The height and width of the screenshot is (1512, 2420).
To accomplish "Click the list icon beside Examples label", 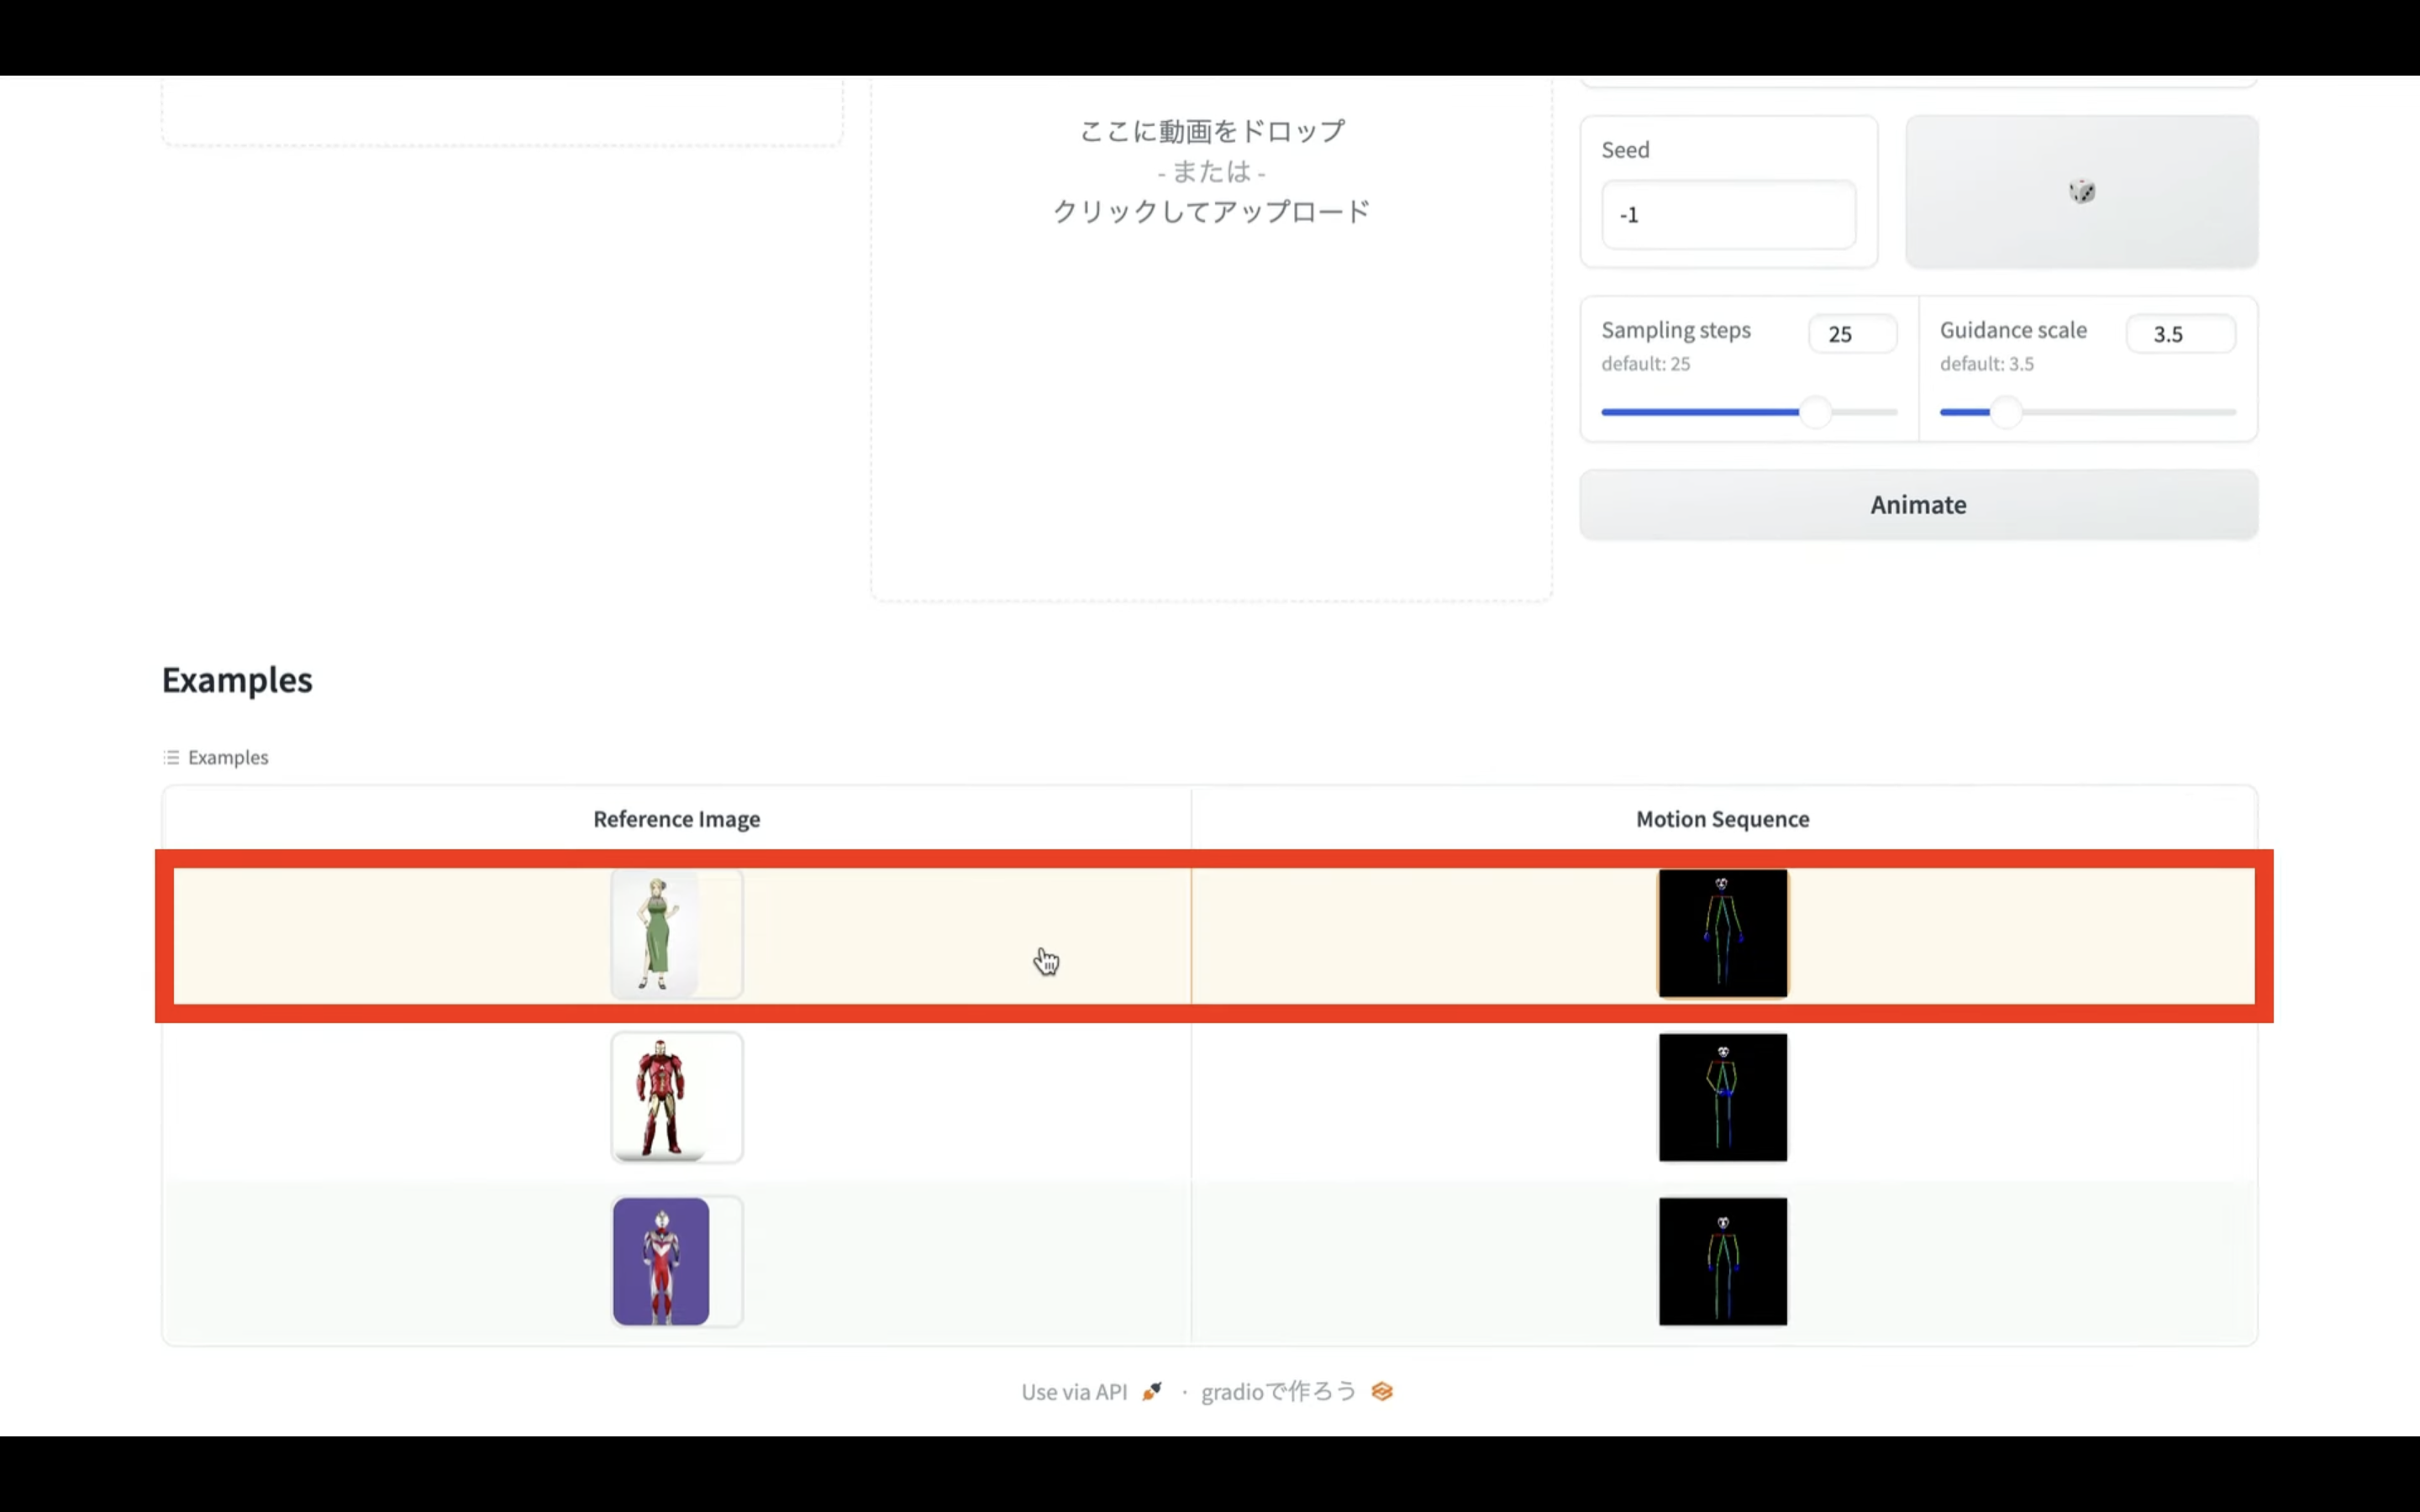I will pos(172,758).
